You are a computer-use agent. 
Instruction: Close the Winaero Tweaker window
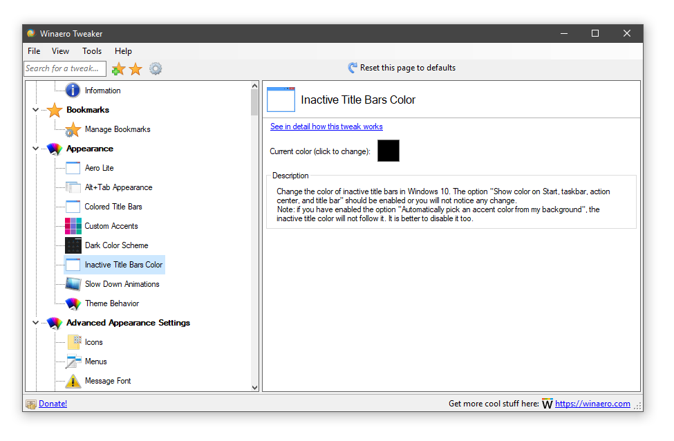627,34
